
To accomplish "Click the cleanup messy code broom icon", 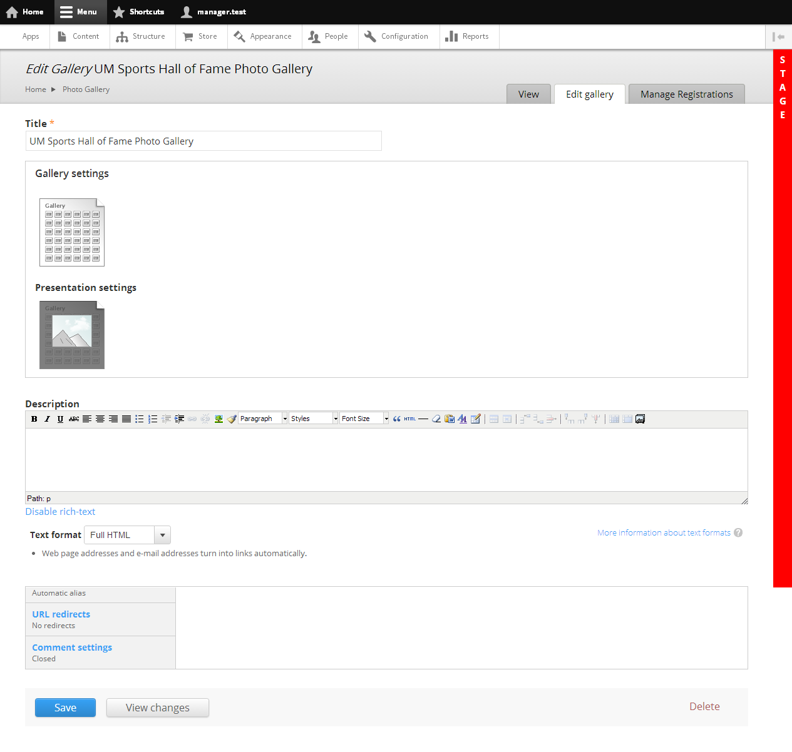I will [x=232, y=419].
